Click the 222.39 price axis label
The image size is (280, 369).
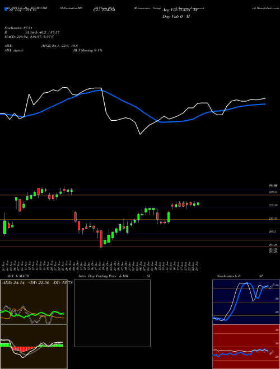[x=273, y=205]
